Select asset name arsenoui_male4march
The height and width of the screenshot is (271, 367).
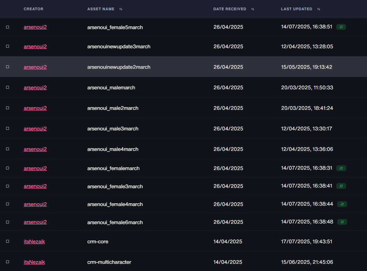pos(113,149)
